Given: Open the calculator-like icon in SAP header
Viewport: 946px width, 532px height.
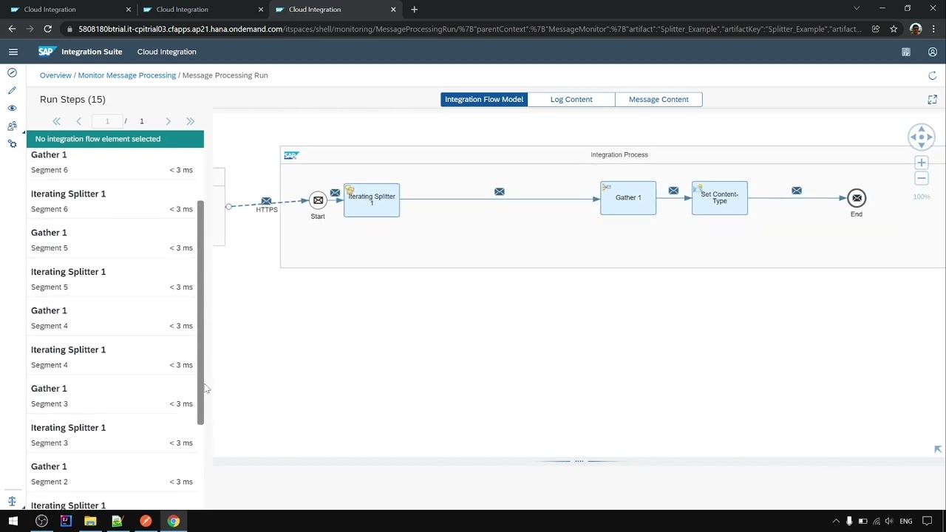Looking at the screenshot, I should click(x=906, y=52).
